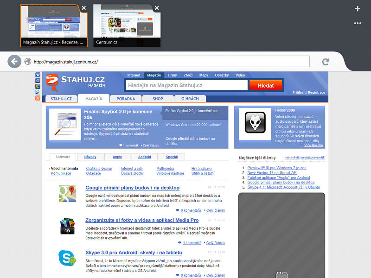Switch to the Centrum.cz tab thumbnail

[x=127, y=26]
